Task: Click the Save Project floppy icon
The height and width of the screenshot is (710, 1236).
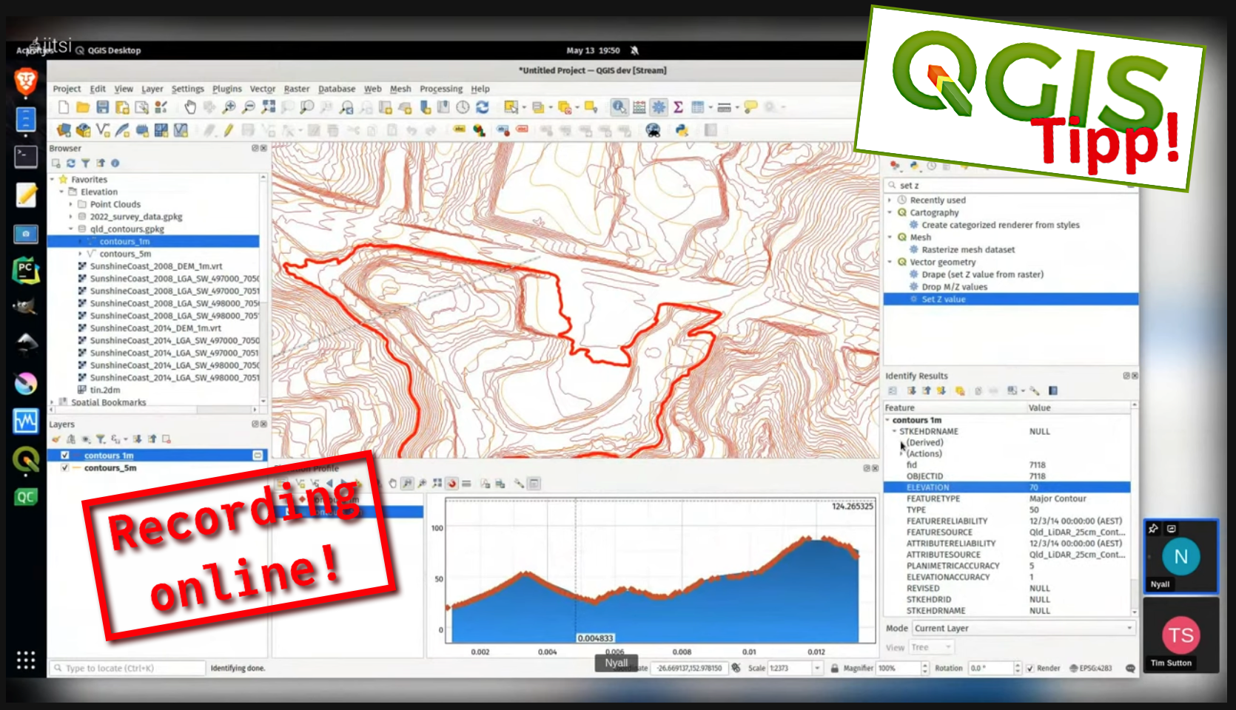Action: coord(102,107)
